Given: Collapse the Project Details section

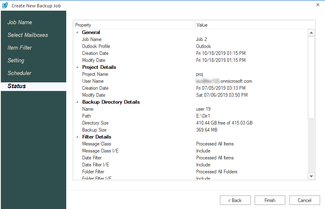Looking at the screenshot, I should (x=77, y=67).
